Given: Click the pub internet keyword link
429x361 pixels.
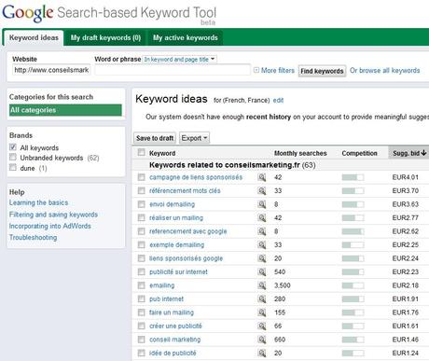Looking at the screenshot, I should tap(166, 299).
